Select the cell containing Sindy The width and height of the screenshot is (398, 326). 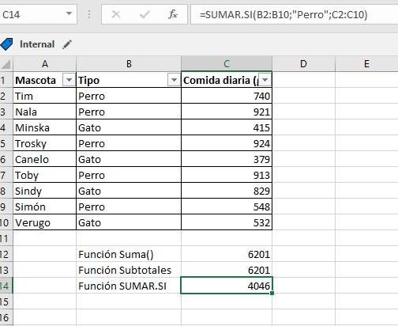click(45, 191)
